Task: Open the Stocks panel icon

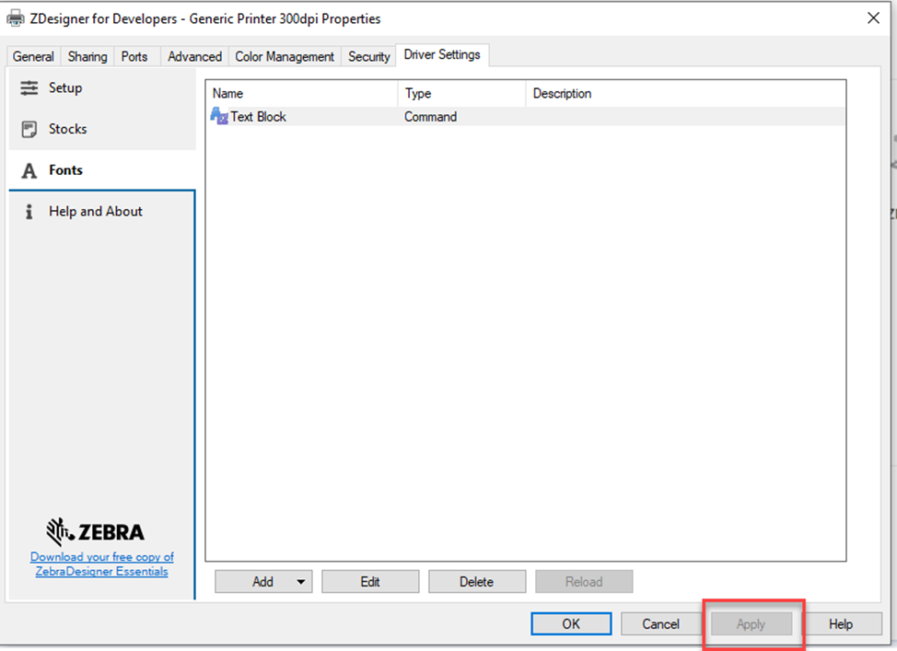Action: 29,129
